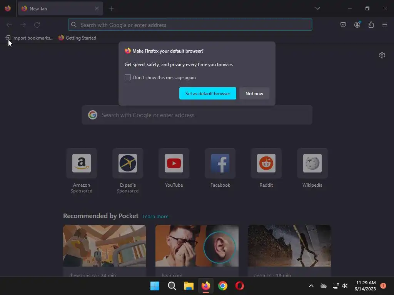
Task: Check Don't show this message again
Action: [128, 77]
